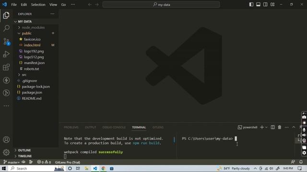Screen dimensions: 307x172
Task: Kill terminal with trash icon
Action: (280, 128)
